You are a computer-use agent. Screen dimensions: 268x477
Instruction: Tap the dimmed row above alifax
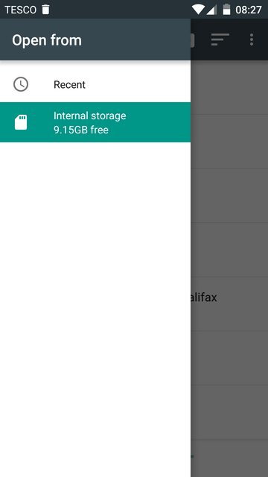[229, 250]
